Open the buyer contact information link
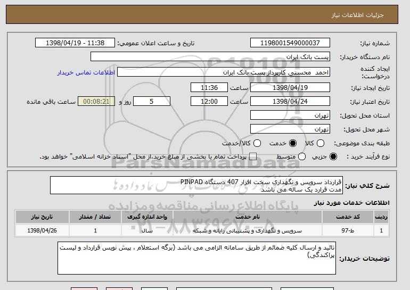410x290 pixels. 86,72
